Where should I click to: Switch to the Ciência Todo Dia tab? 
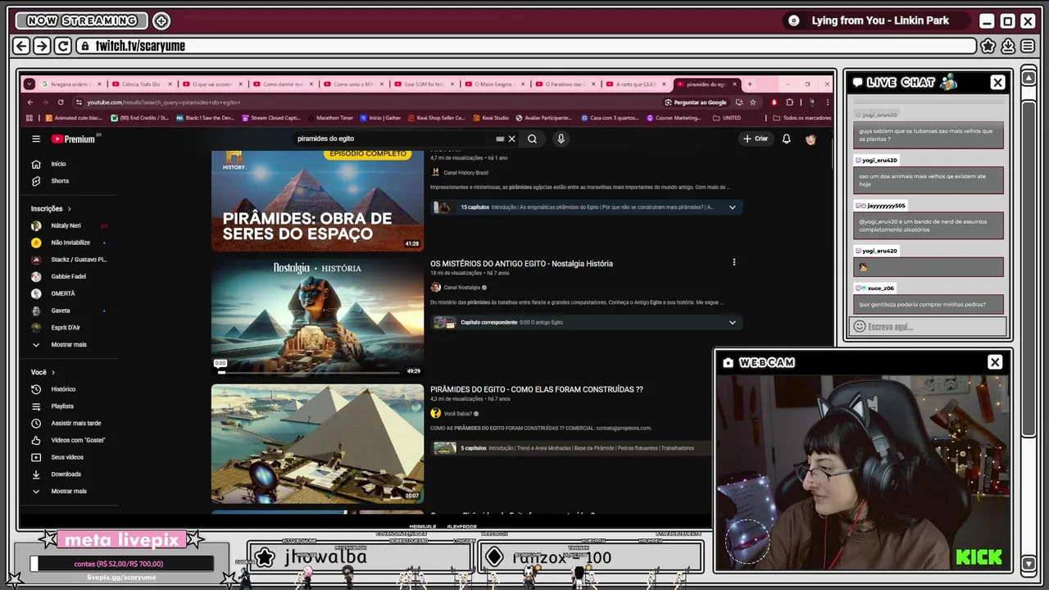(141, 84)
